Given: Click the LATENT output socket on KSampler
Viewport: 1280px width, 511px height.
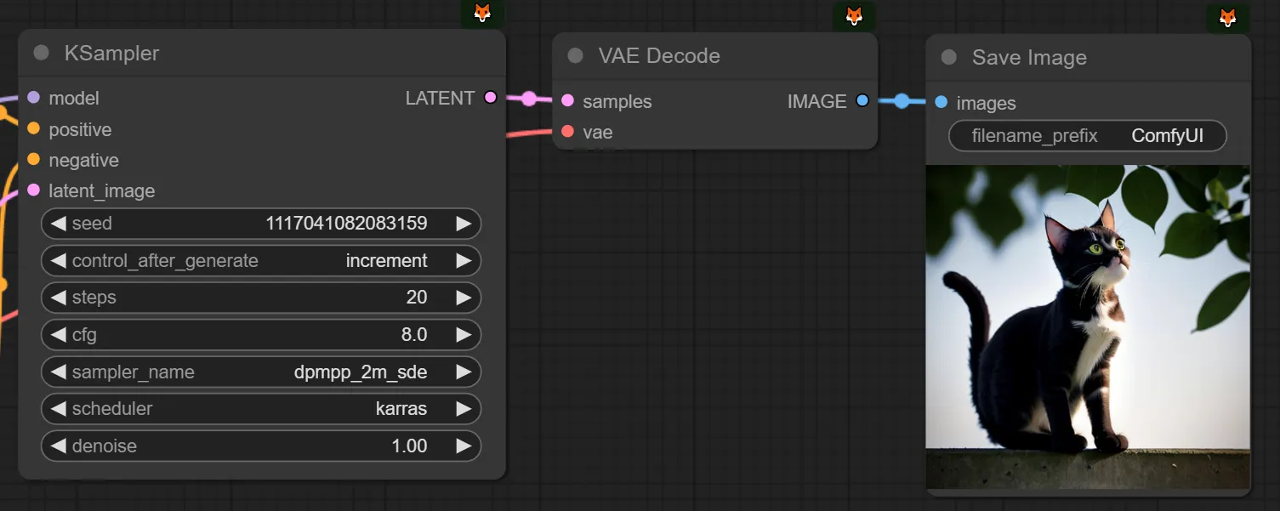Looking at the screenshot, I should pos(490,98).
